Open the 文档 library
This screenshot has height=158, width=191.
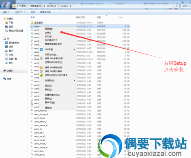tap(9, 55)
